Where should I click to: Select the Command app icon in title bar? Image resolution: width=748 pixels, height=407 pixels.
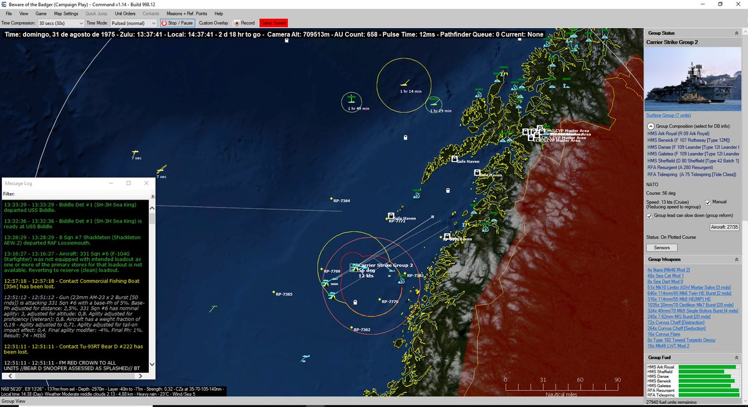pos(5,4)
